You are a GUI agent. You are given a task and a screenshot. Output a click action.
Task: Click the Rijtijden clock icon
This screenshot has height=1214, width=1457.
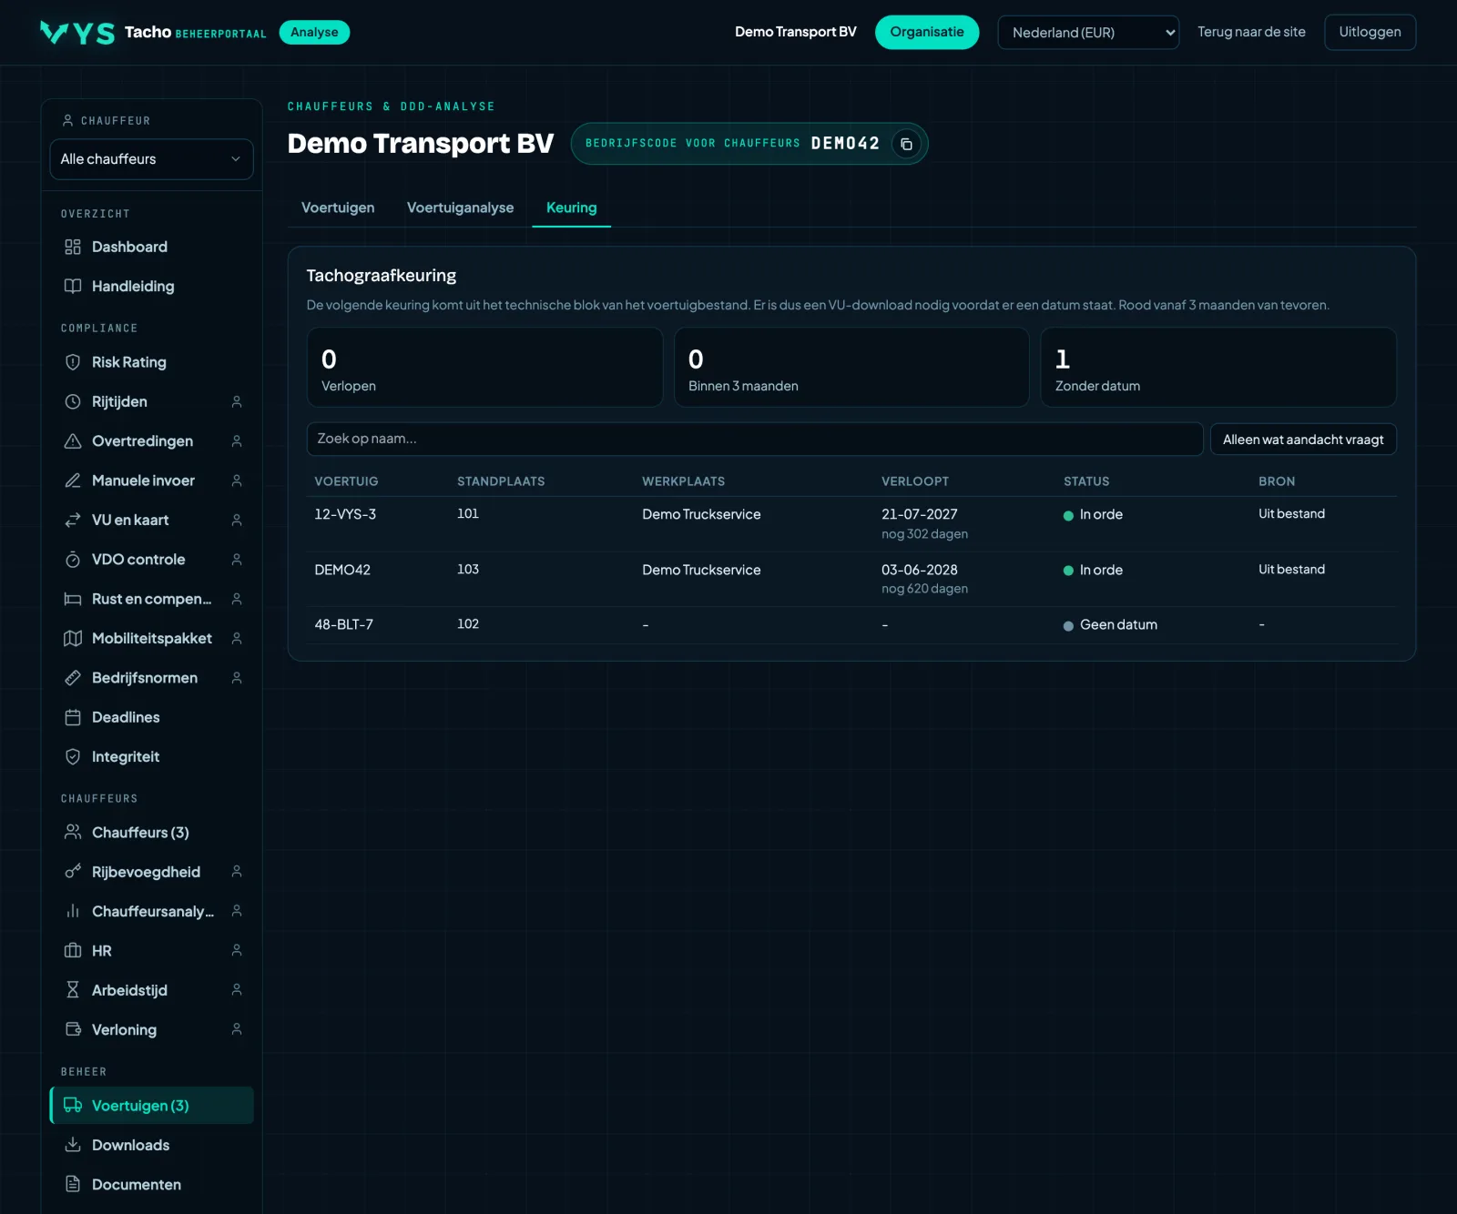tap(73, 401)
